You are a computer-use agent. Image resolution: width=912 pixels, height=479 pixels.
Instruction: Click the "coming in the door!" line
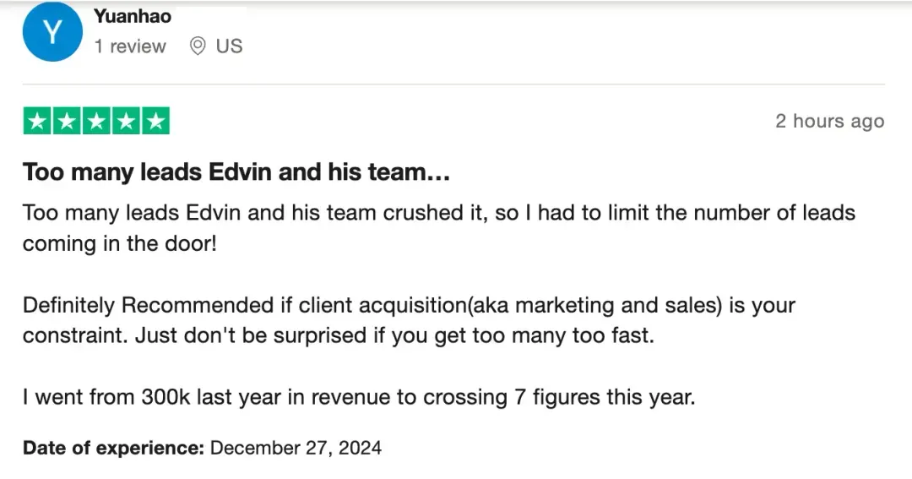click(120, 244)
